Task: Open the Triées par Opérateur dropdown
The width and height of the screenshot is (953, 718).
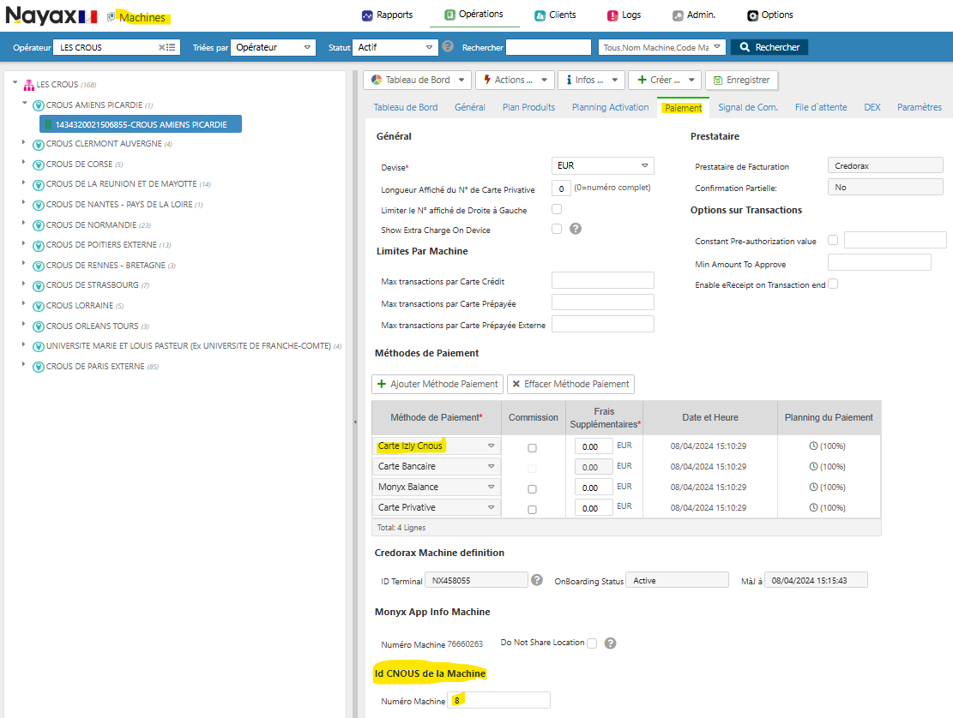Action: [273, 48]
